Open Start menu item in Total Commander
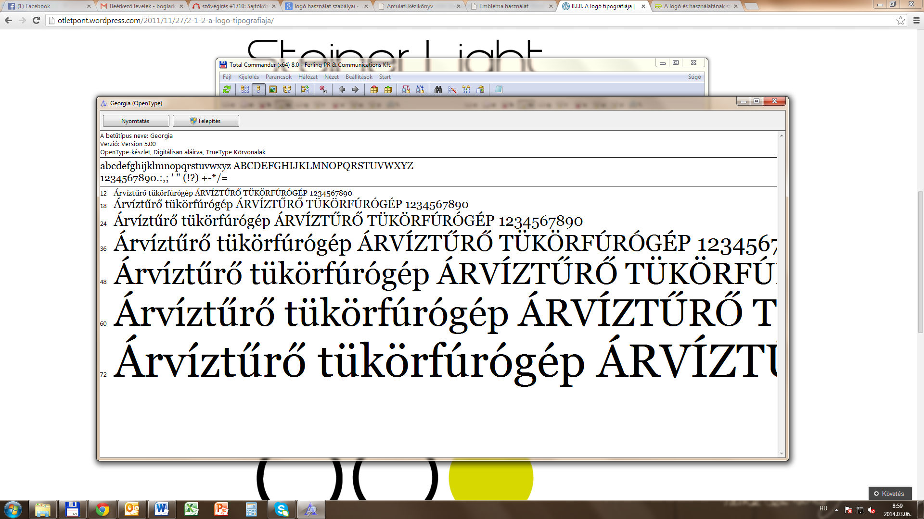This screenshot has height=519, width=924. pyautogui.click(x=385, y=77)
